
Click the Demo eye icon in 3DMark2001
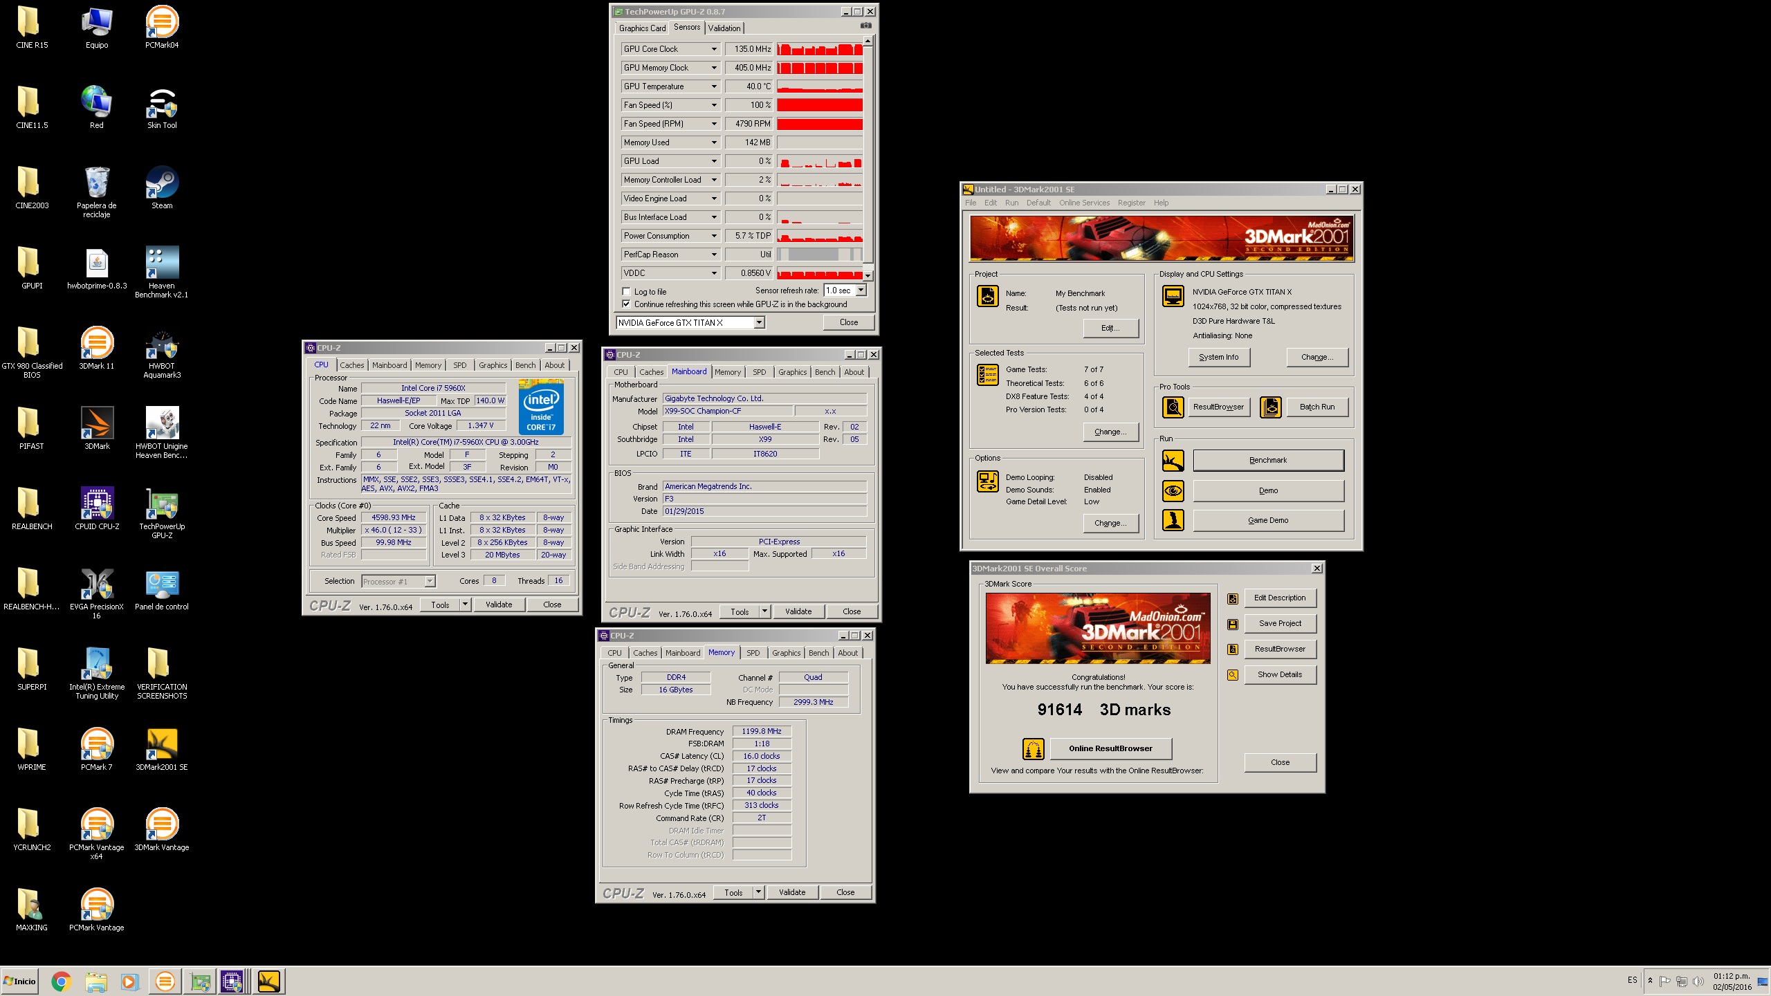coord(1173,490)
